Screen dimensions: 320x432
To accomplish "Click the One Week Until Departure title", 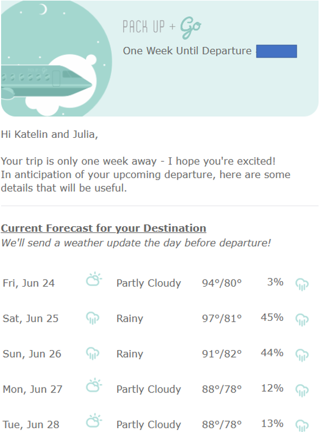I will tap(187, 51).
